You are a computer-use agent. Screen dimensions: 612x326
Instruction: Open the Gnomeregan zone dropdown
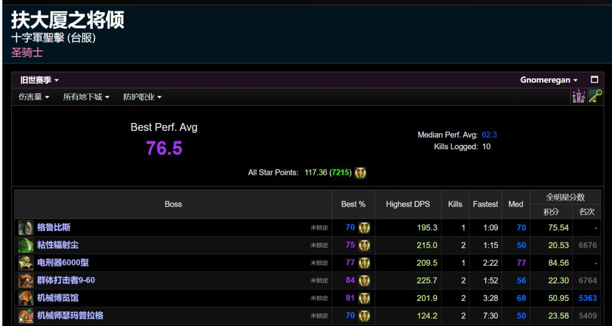549,80
